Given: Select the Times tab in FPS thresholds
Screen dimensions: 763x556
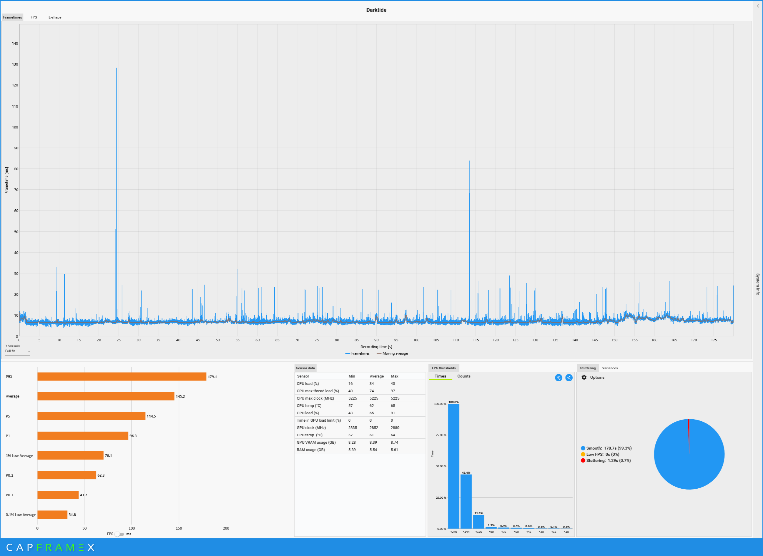Looking at the screenshot, I should 440,376.
